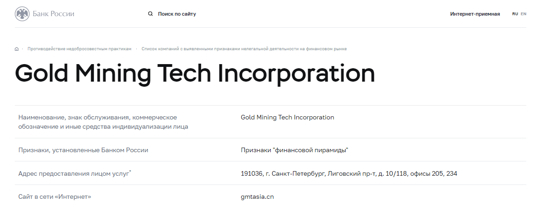The image size is (536, 208).
Task: Switch site language to EN
Action: 524,14
